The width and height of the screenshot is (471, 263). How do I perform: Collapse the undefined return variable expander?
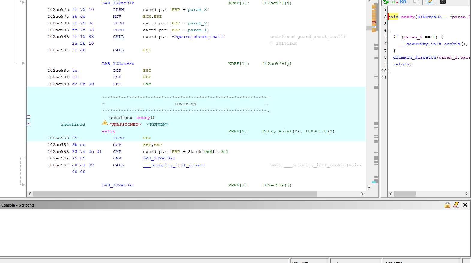coord(28,123)
